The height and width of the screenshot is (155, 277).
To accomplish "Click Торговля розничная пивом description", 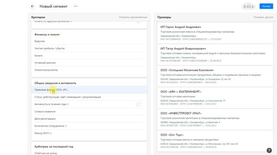I will [197, 32].
